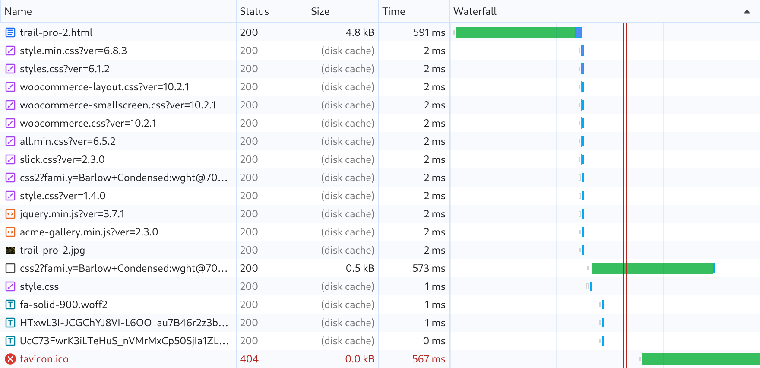Click the 573 ms time value

429,268
